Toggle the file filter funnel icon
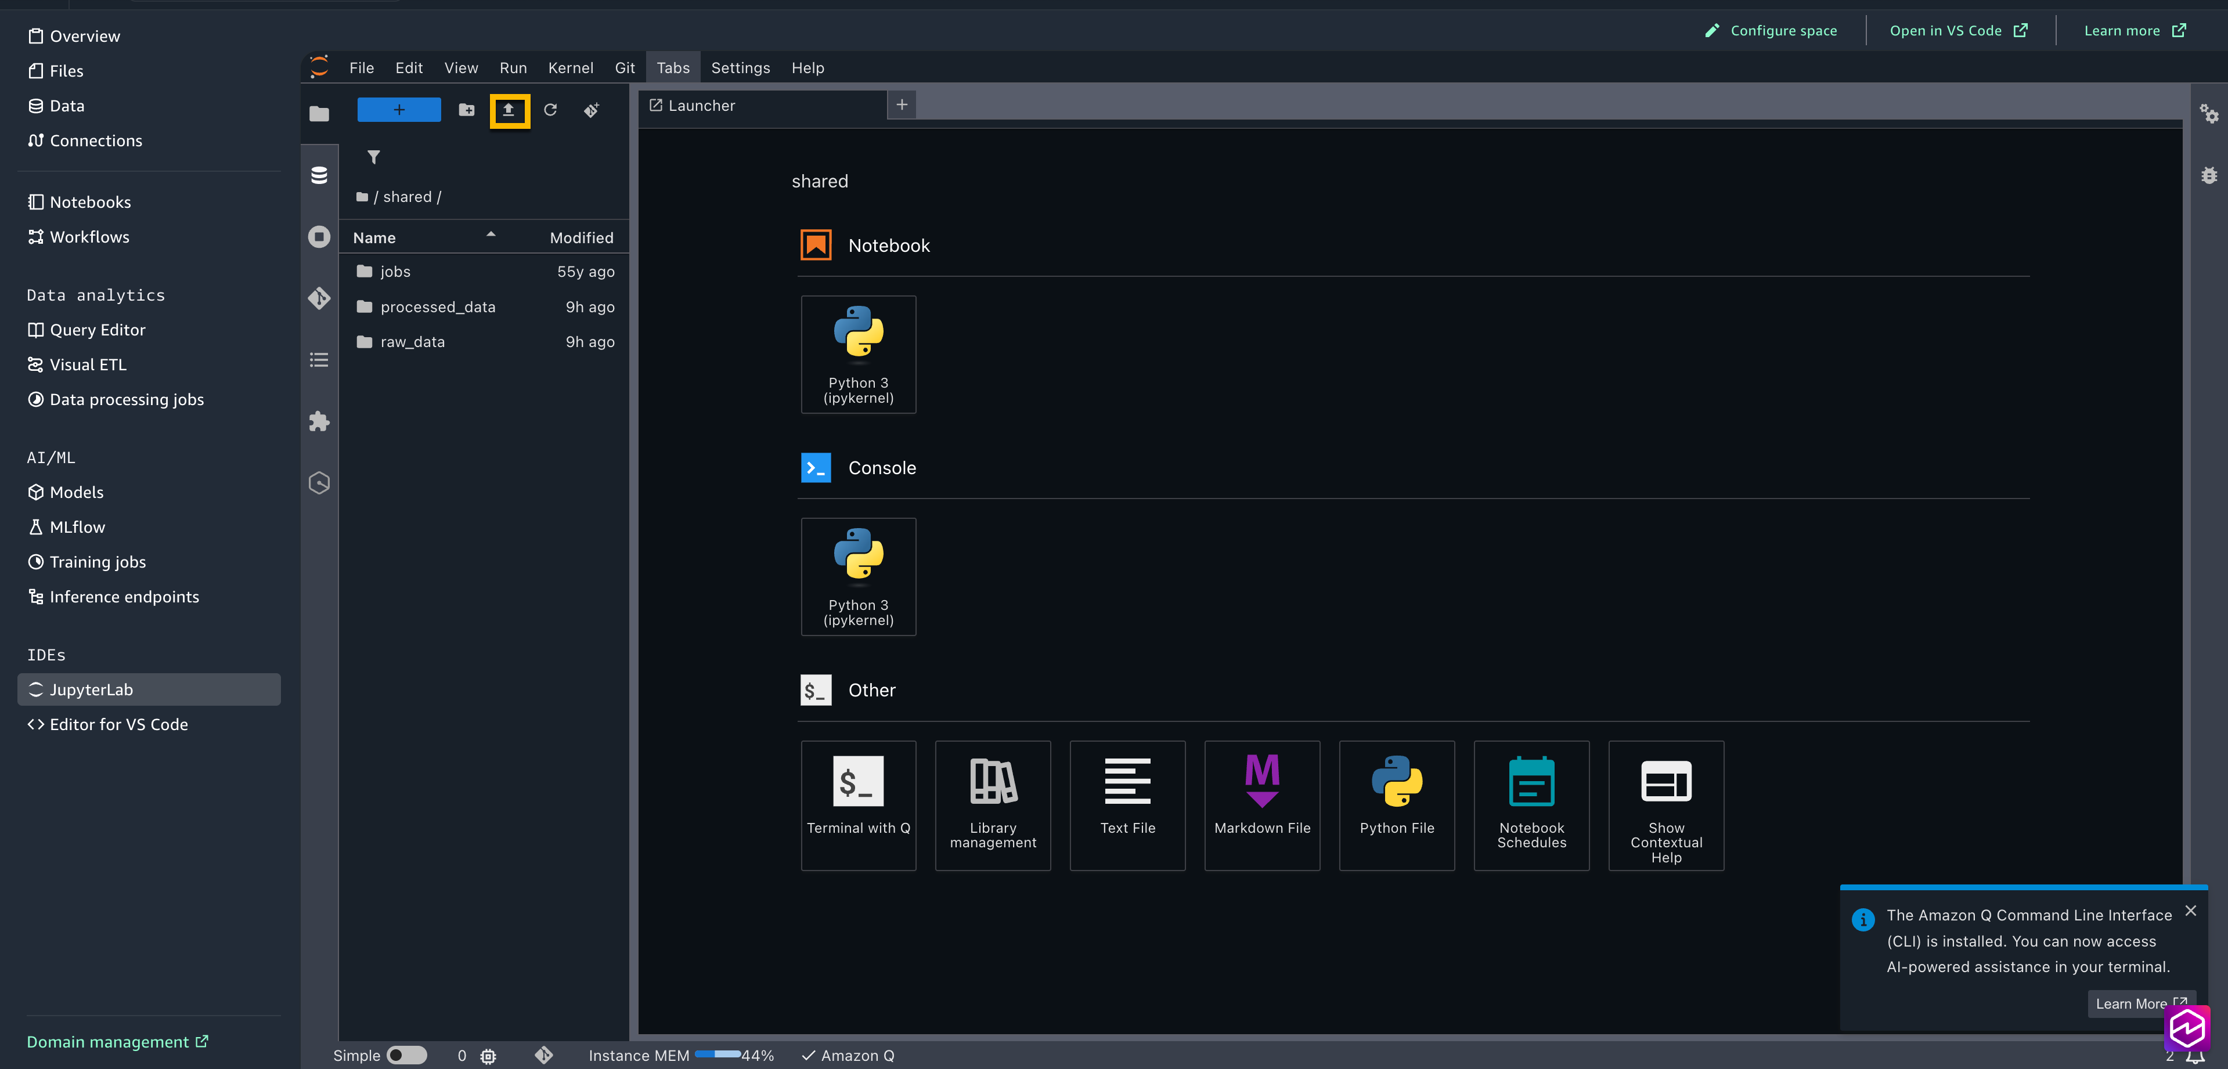This screenshot has width=2228, height=1069. [374, 157]
